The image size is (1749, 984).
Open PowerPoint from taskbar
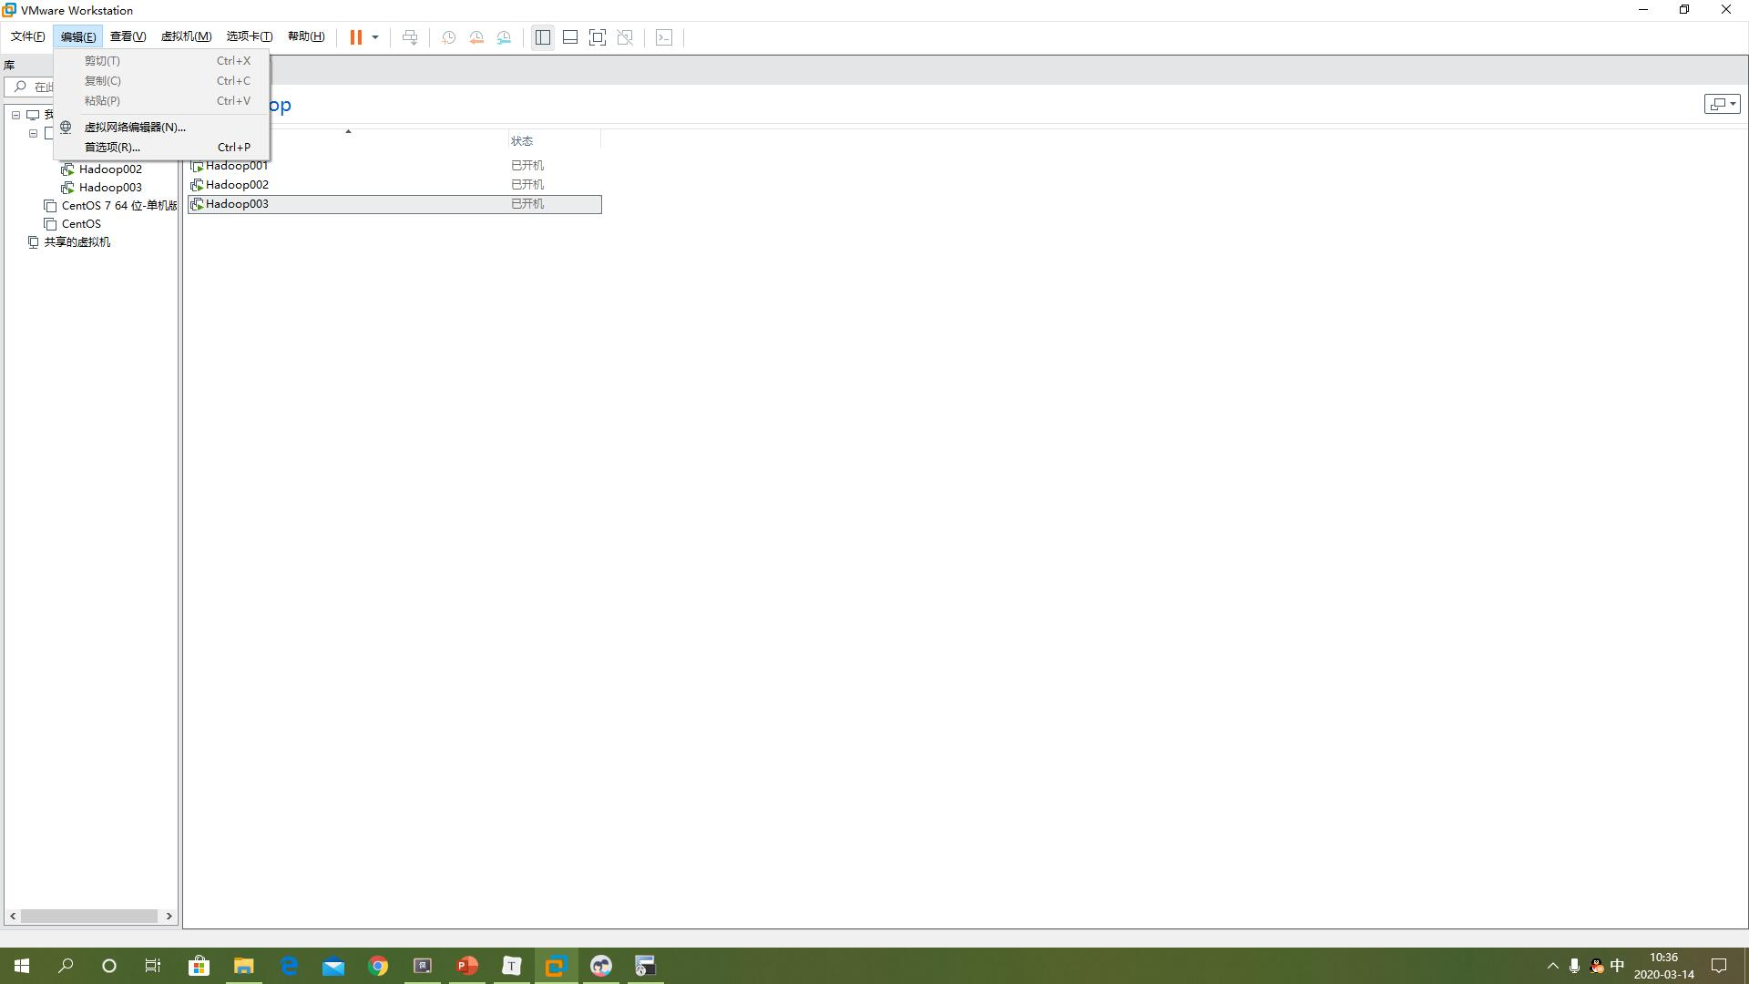pyautogui.click(x=467, y=966)
